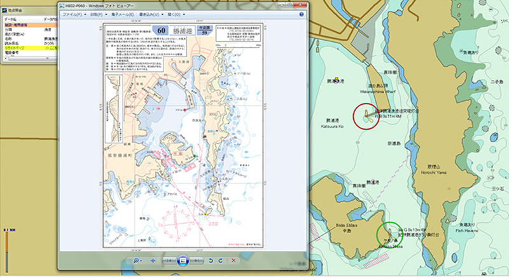509x277 pixels.
Task: Rotate the image clockwise
Action: 220,260
